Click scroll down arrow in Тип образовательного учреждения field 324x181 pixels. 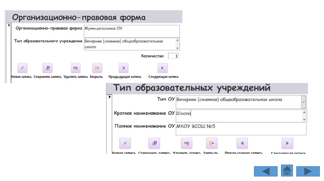coord(178,48)
